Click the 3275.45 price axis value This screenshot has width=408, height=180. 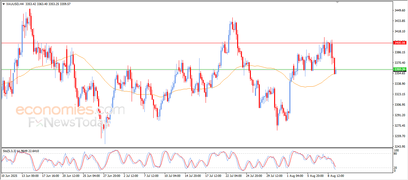coord(399,126)
